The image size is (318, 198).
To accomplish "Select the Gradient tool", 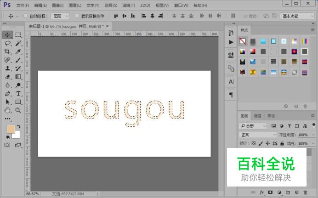I will click(18, 77).
